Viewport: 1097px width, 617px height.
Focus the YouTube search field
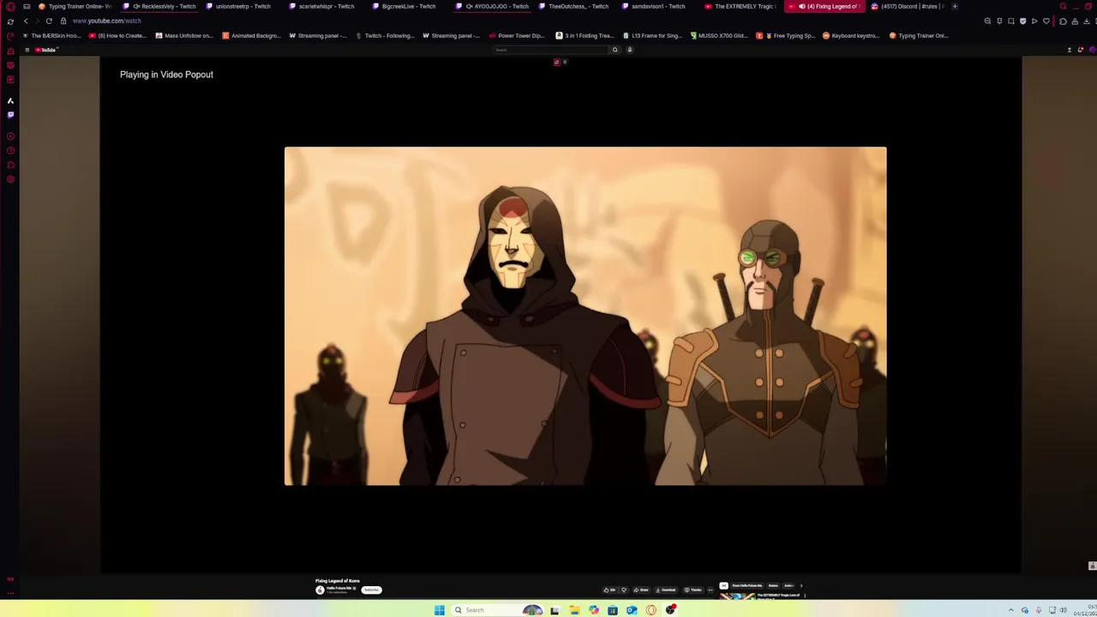click(x=550, y=50)
